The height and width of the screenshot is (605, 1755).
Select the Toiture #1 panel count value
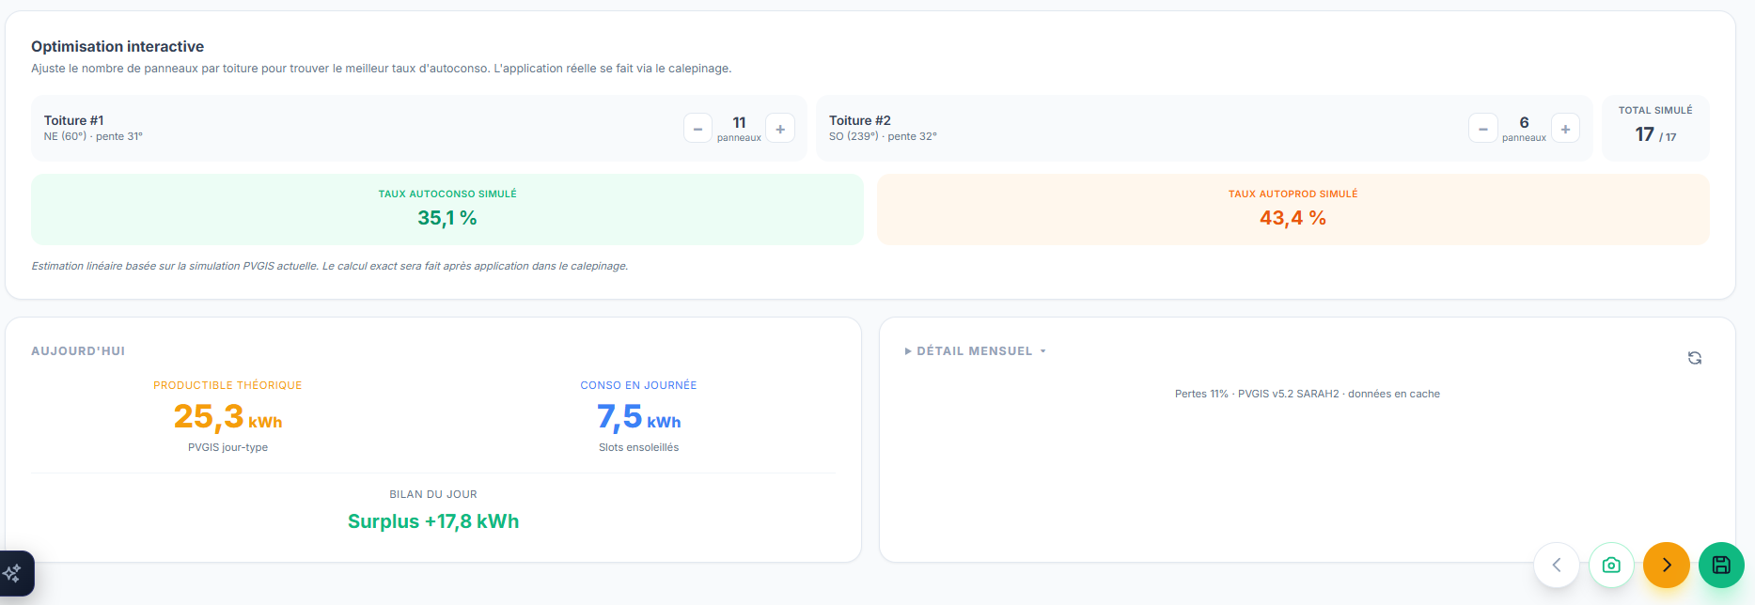coord(739,123)
